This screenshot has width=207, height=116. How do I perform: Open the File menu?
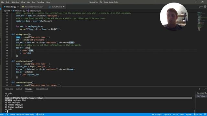(3, 2)
